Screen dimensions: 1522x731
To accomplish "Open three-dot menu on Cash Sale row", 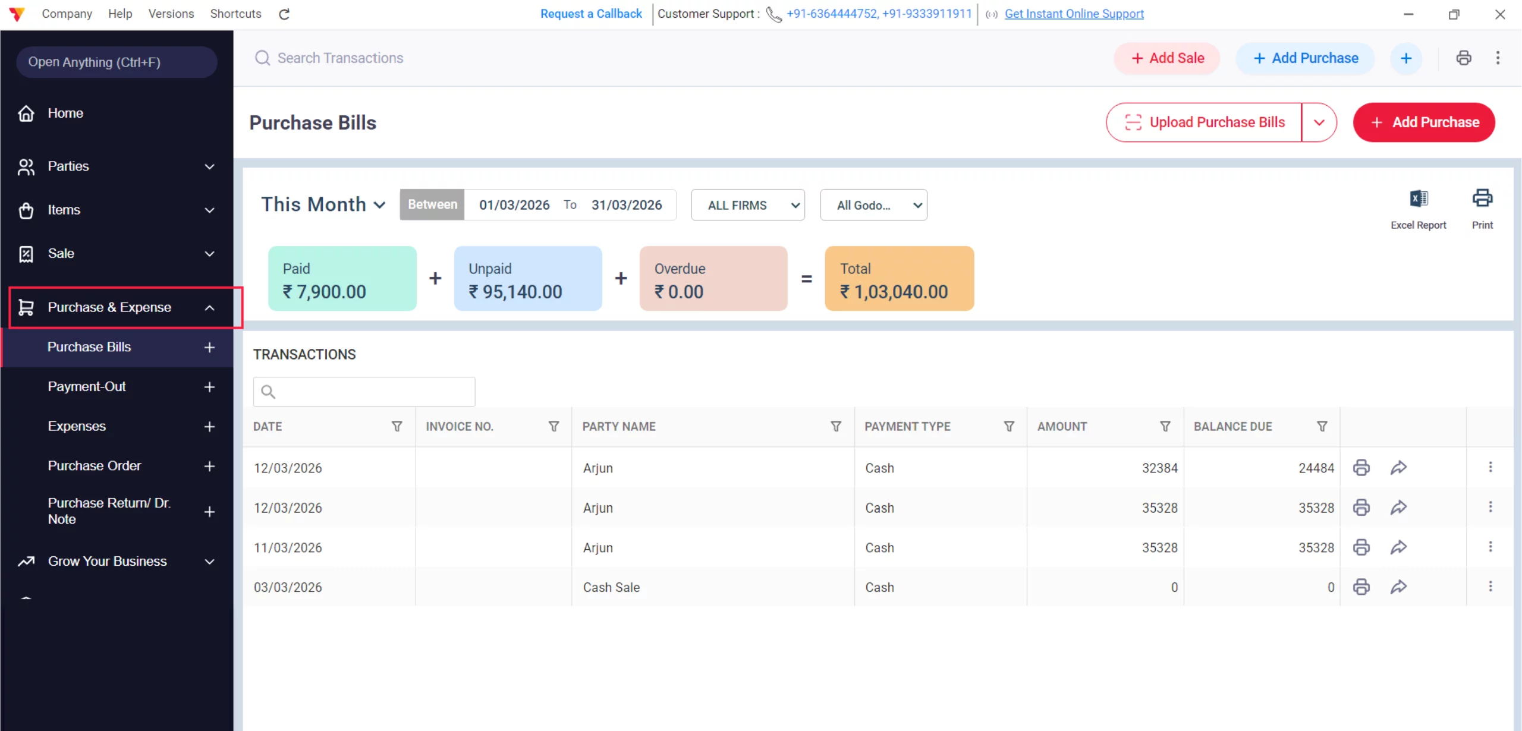I will [1491, 587].
